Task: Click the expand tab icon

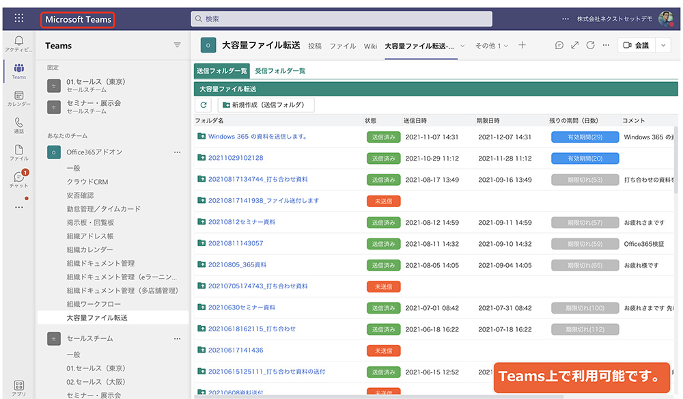Action: [x=575, y=45]
